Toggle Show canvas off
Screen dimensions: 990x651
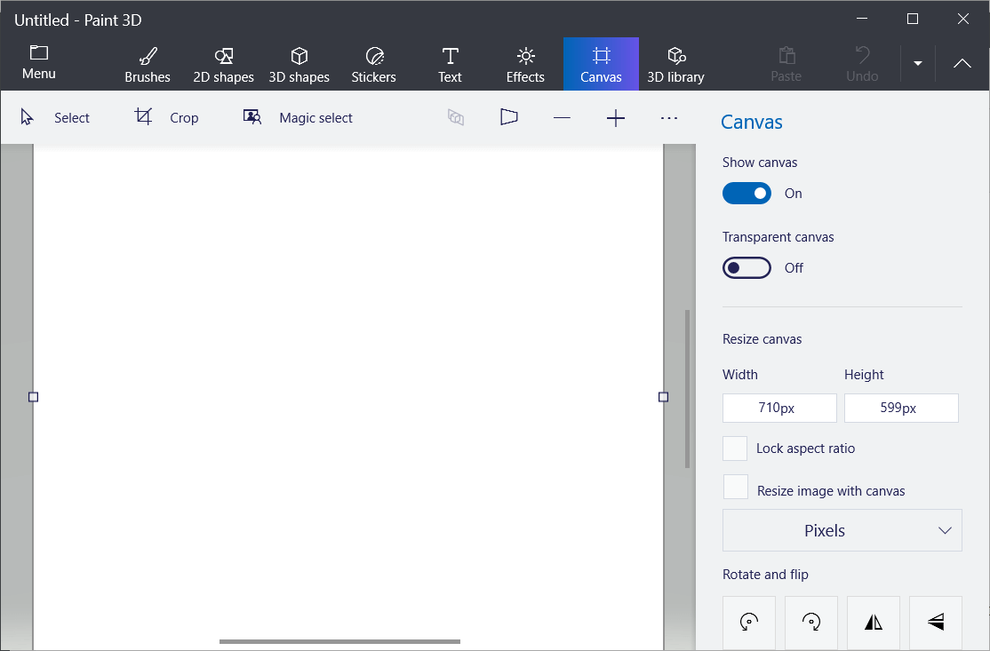point(746,193)
